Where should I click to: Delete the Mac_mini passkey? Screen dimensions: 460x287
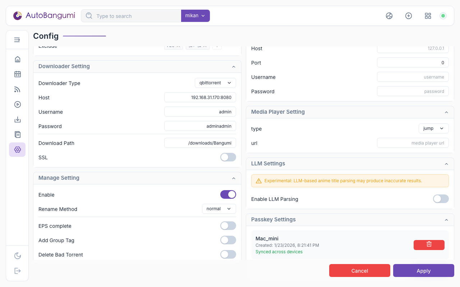pos(429,245)
